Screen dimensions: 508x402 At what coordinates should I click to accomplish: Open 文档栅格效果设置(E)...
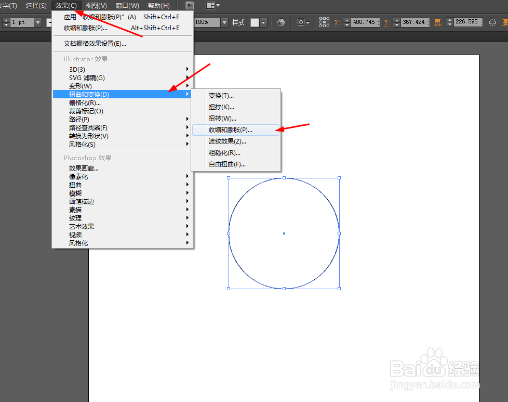click(x=123, y=44)
